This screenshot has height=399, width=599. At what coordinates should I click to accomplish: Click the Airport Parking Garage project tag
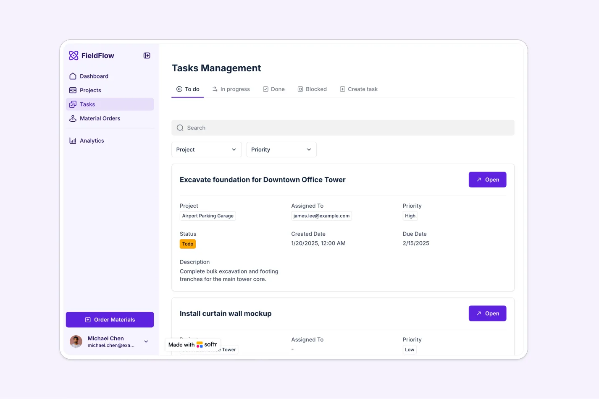click(x=208, y=216)
